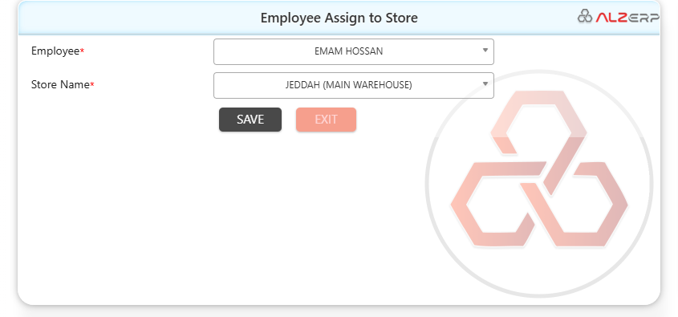
Task: Click the EXIT button
Action: 326,120
